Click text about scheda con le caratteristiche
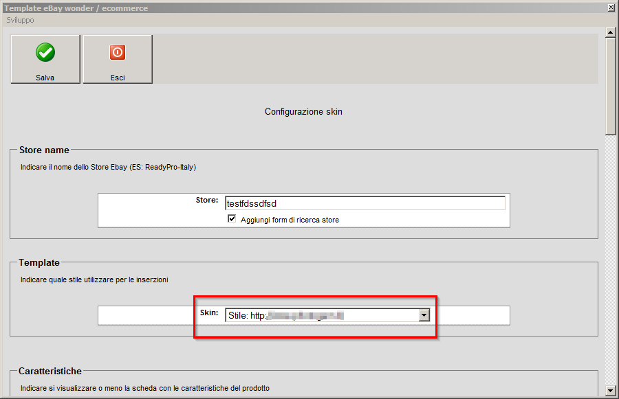Viewport: 619px width, 399px height. 145,388
